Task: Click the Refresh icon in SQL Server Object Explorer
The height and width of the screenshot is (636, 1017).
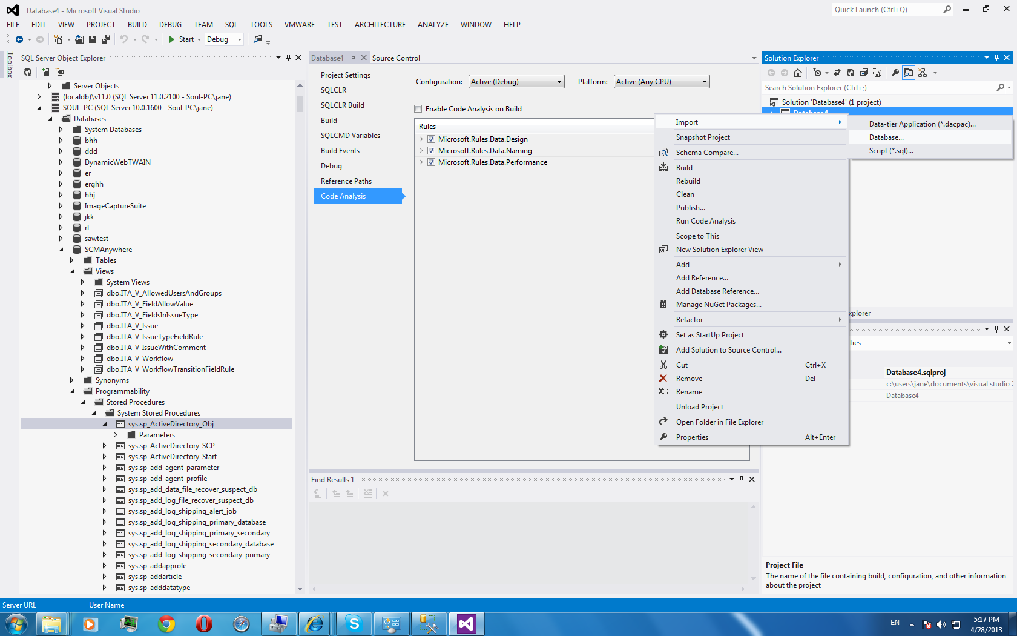Action: point(28,72)
